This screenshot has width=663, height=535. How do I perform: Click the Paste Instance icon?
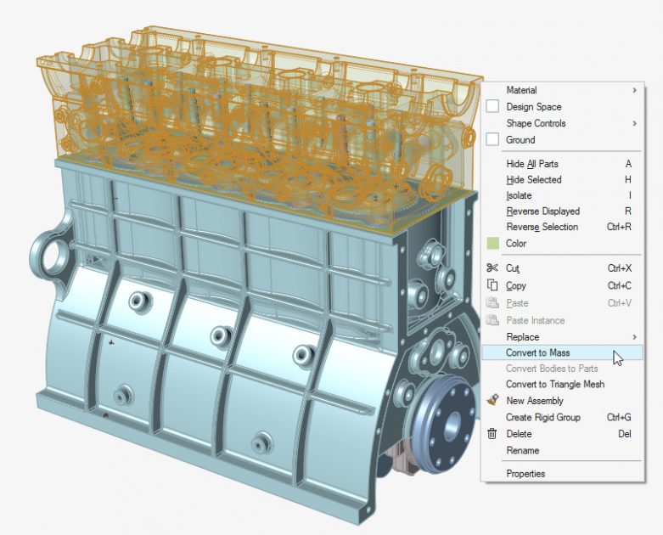(x=492, y=320)
